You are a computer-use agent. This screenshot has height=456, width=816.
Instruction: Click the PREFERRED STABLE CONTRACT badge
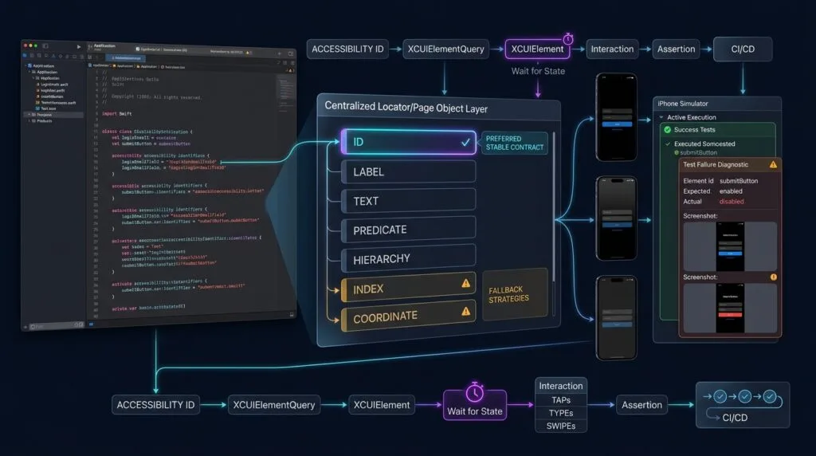(x=515, y=143)
